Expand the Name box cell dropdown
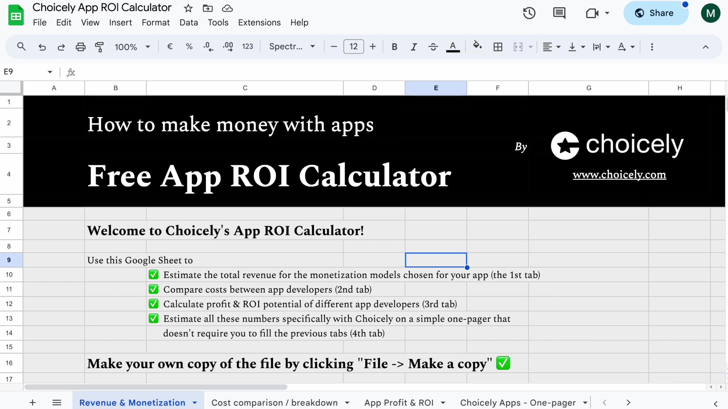This screenshot has width=728, height=409. point(50,72)
